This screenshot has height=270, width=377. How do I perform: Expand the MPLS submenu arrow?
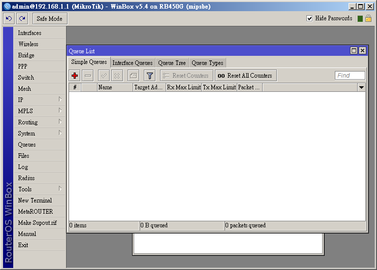point(60,111)
